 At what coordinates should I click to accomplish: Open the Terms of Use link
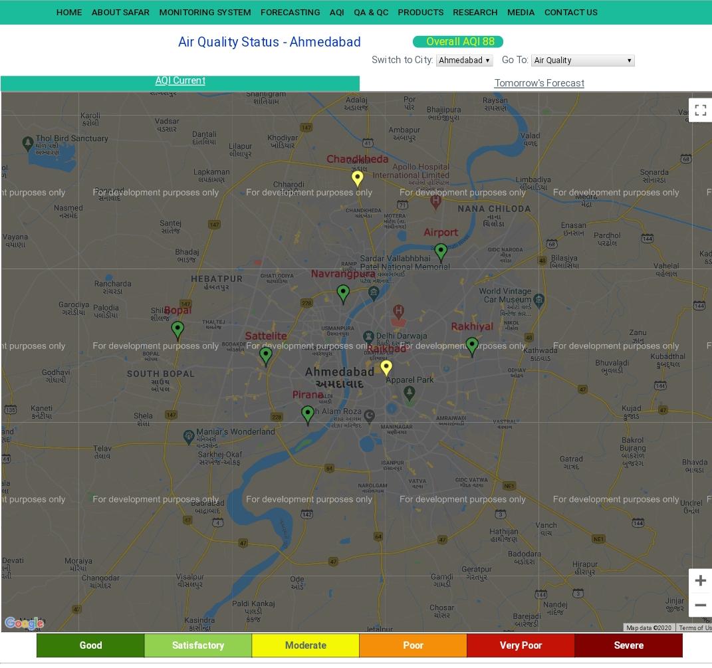pos(695,627)
